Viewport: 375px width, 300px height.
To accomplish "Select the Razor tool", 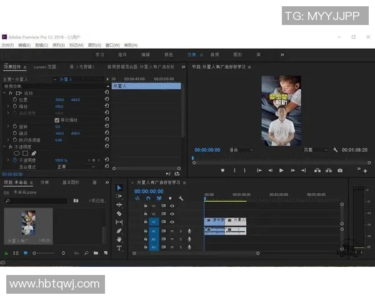I will click(119, 214).
